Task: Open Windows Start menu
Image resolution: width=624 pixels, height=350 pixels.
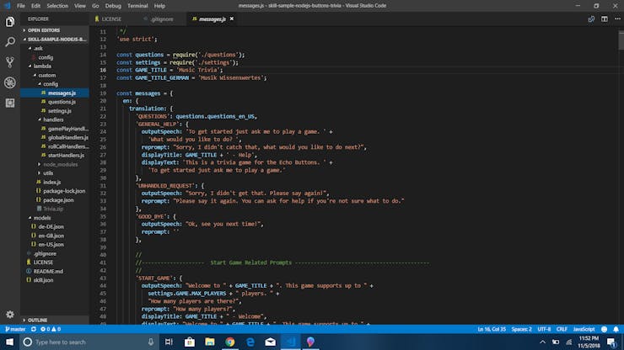Action: point(9,342)
